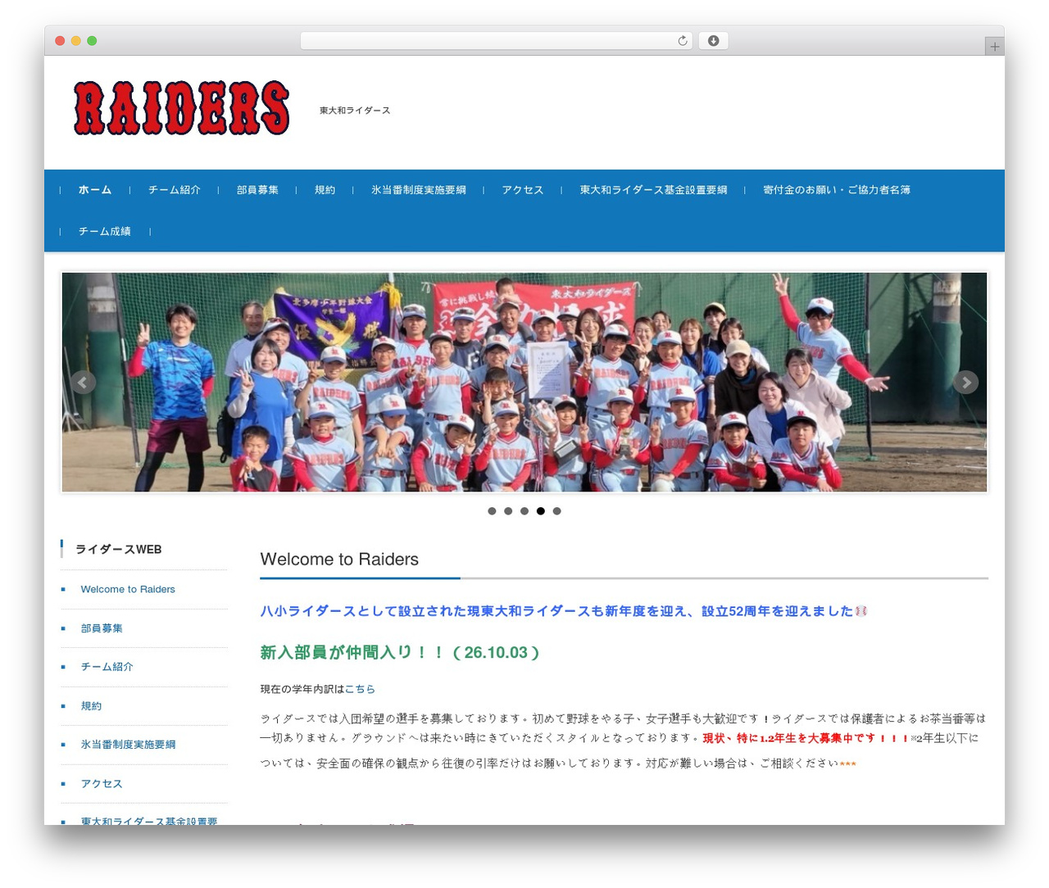Advance to next slide arrow
1049x888 pixels.
(965, 383)
